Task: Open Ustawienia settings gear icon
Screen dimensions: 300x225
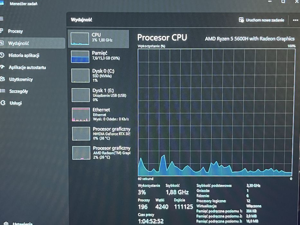Action: point(6,223)
